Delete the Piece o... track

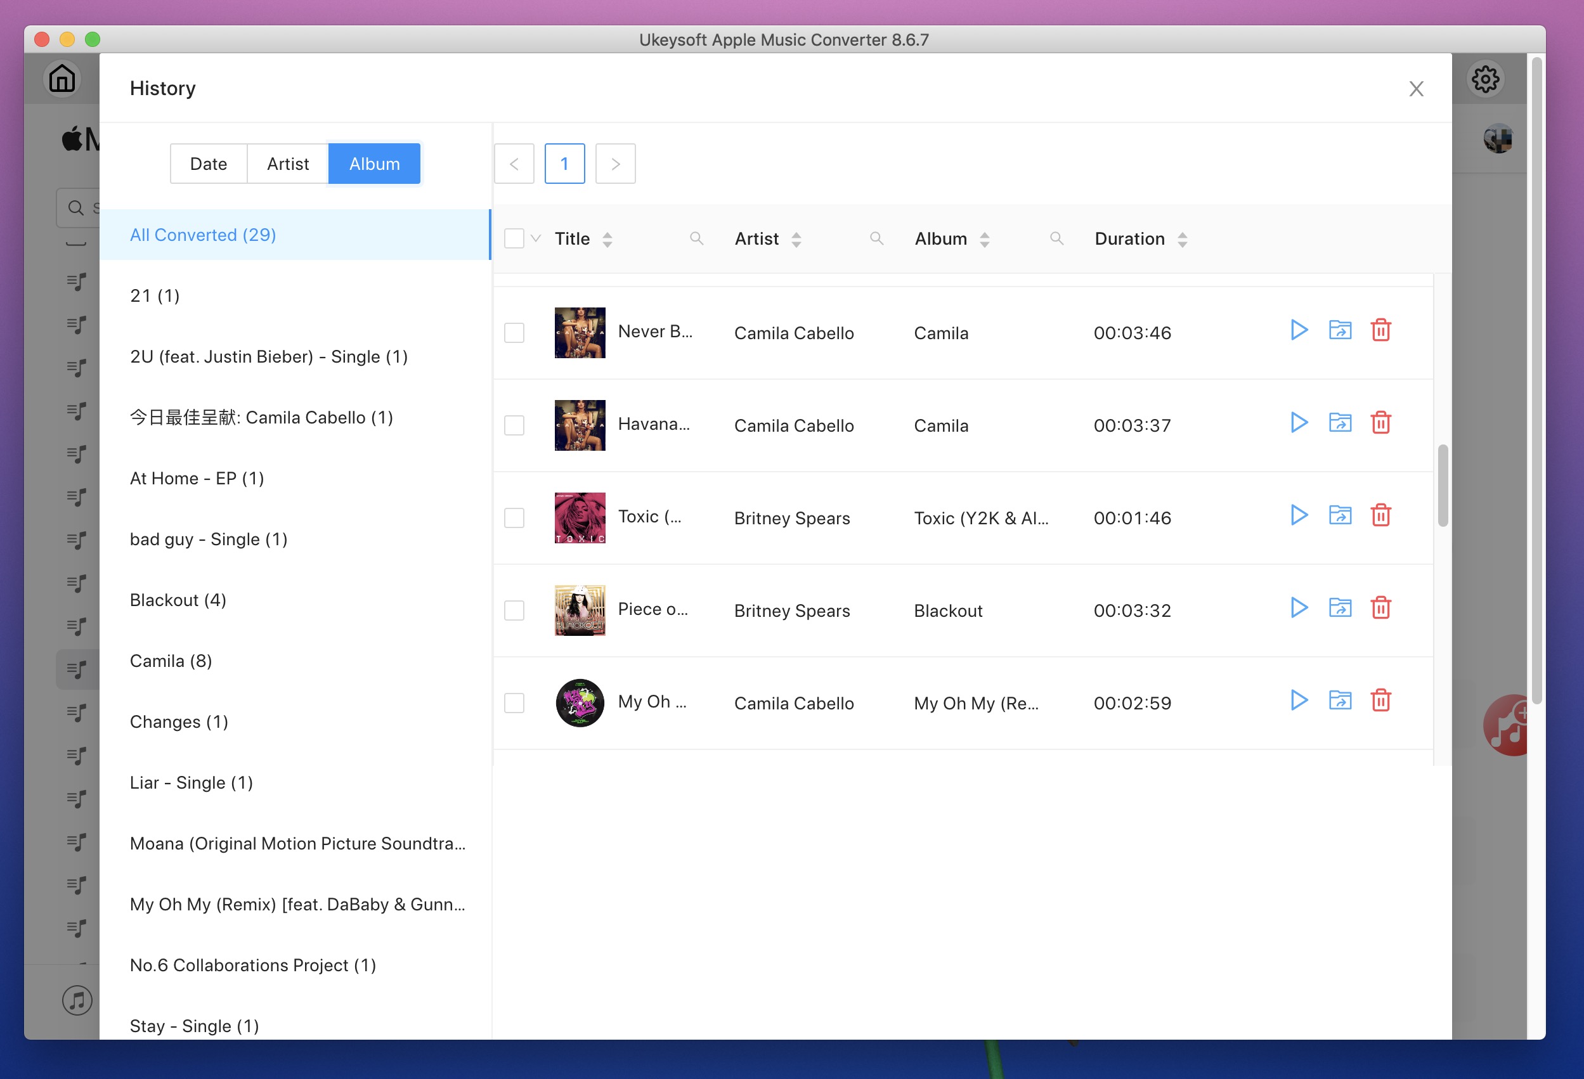(x=1381, y=609)
